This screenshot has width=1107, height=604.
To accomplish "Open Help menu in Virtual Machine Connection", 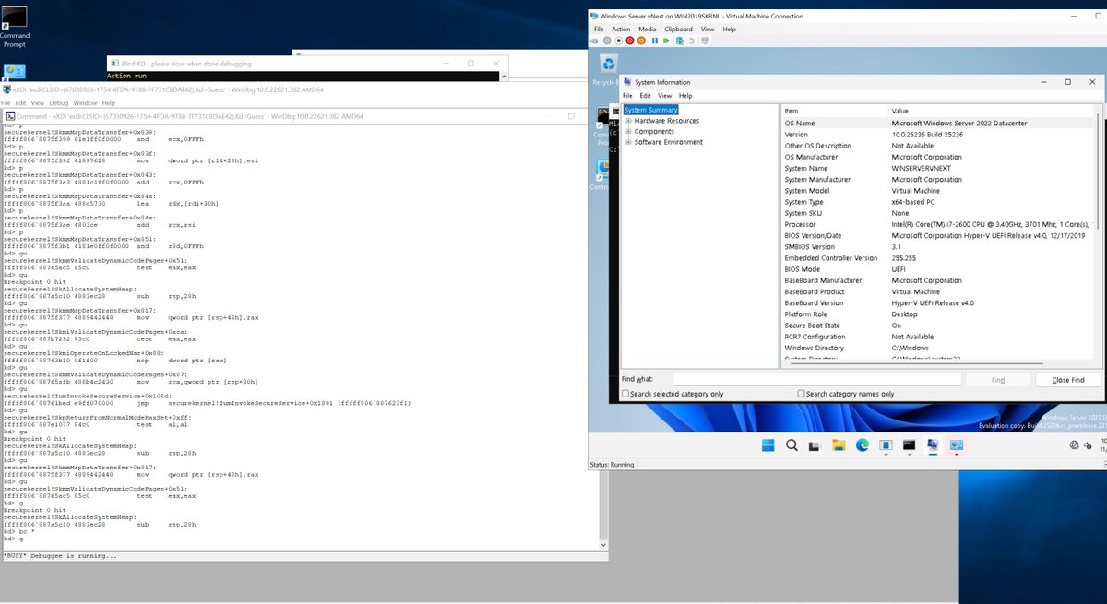I will click(729, 29).
